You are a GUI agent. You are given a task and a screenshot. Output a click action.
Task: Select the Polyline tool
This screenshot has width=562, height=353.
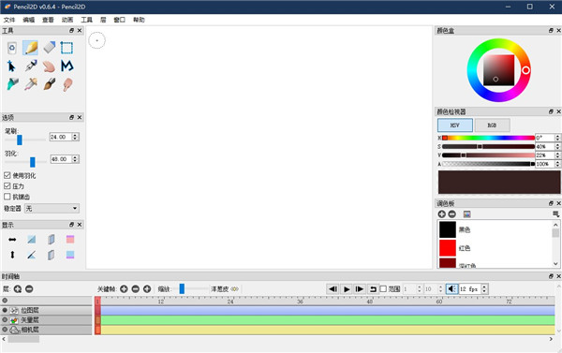pyautogui.click(x=67, y=66)
